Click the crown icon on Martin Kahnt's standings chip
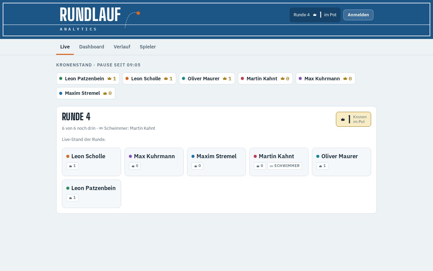The height and width of the screenshot is (271, 433). pos(282,79)
